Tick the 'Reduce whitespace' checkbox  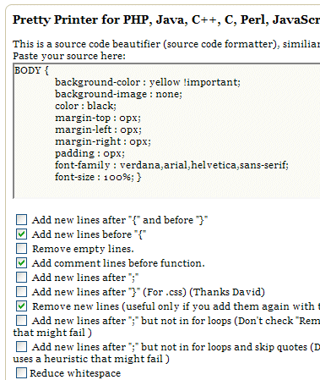[21, 372]
